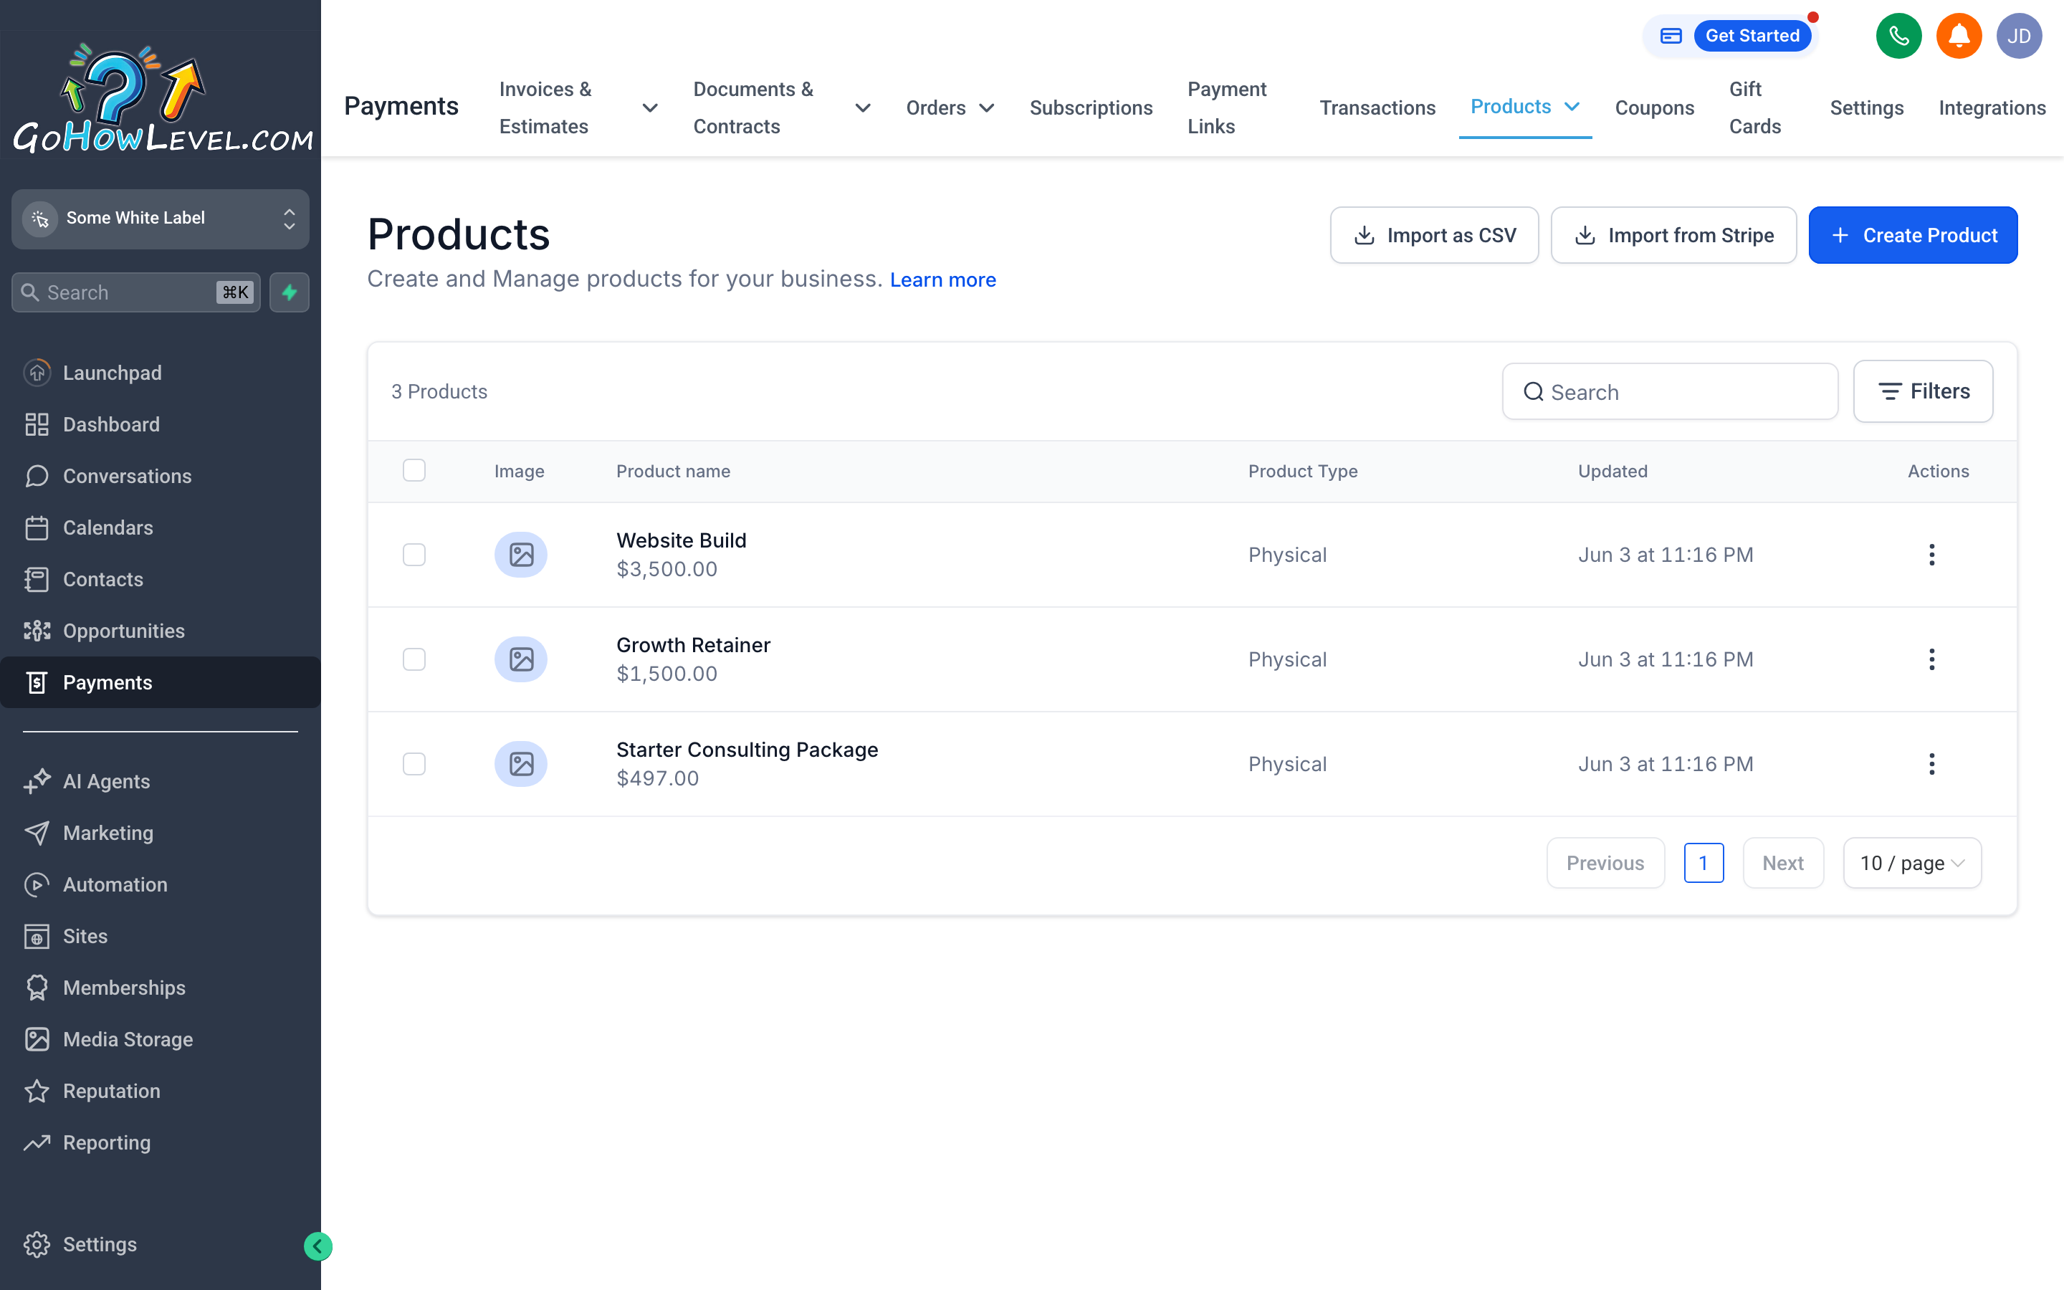The image size is (2064, 1290).
Task: Focus the products Search field
Action: 1670,391
